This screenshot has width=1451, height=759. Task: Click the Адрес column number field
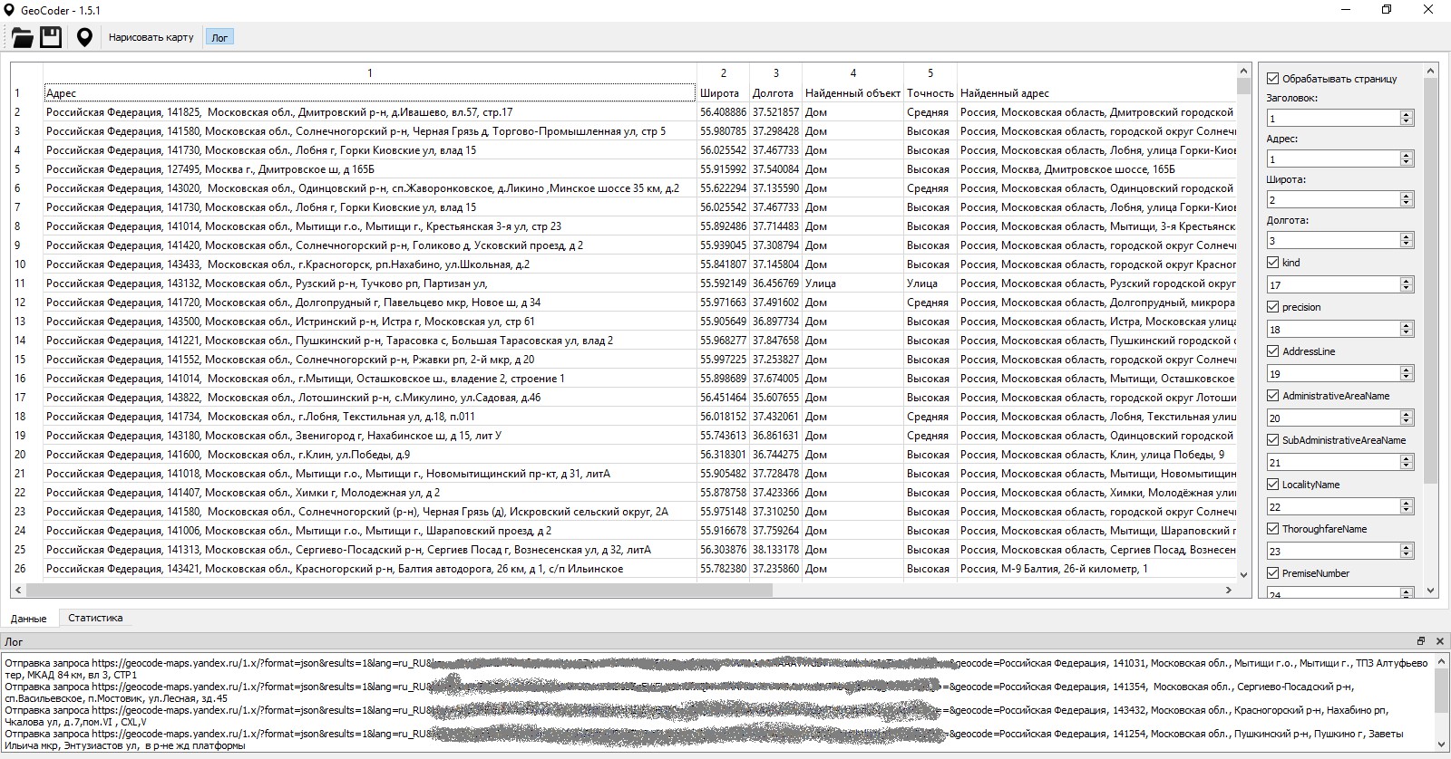point(1333,159)
